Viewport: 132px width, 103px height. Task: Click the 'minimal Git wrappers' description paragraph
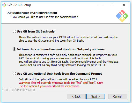(x=69, y=60)
